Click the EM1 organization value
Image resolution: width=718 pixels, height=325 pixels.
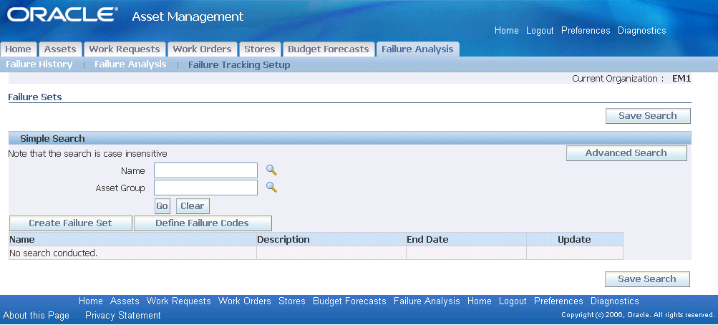(681, 79)
